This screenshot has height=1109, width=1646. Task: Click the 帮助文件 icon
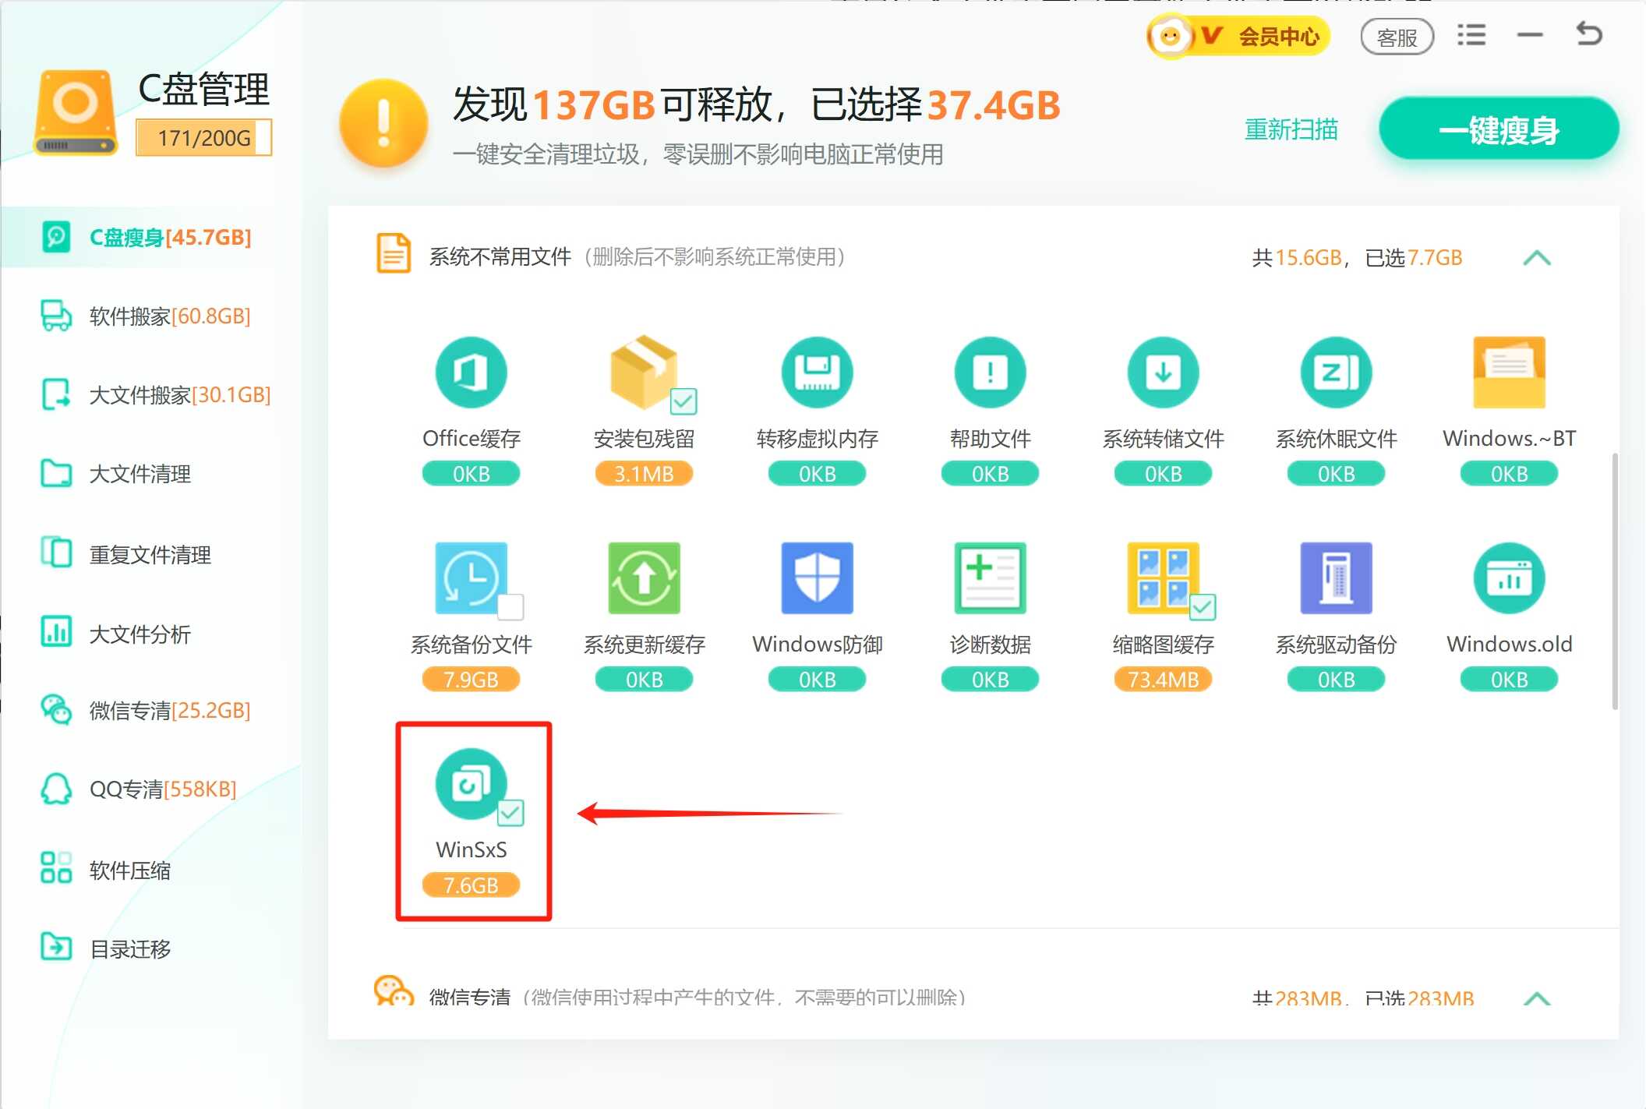pyautogui.click(x=990, y=373)
